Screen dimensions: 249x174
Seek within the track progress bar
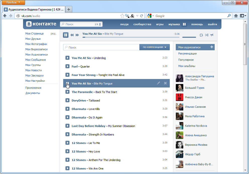pos(131,37)
